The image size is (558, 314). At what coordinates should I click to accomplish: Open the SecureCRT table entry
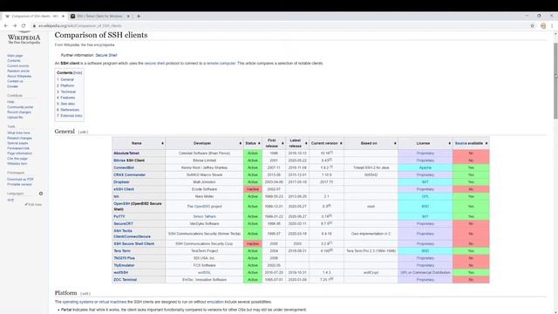pyautogui.click(x=123, y=223)
